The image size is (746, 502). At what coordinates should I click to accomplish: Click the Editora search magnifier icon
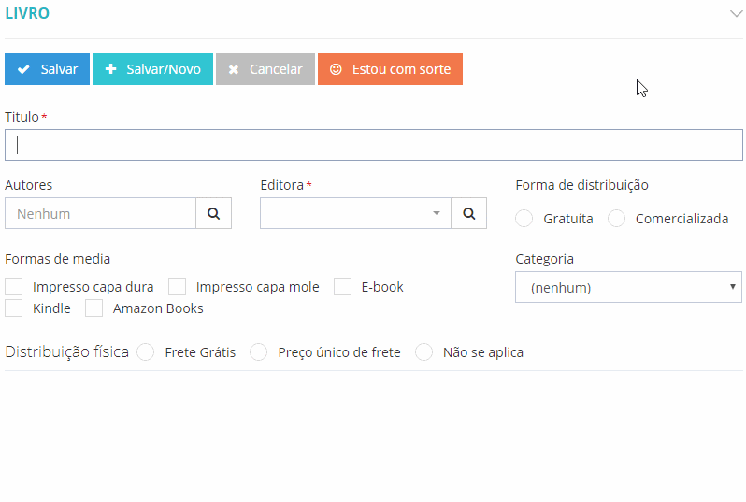pyautogui.click(x=468, y=213)
